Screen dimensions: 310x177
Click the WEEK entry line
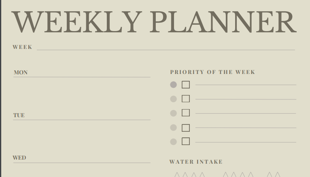[166, 49]
